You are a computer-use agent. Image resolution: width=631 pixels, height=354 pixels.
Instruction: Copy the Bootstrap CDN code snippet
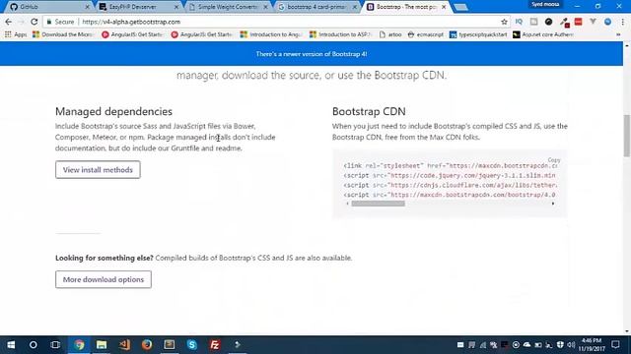554,159
